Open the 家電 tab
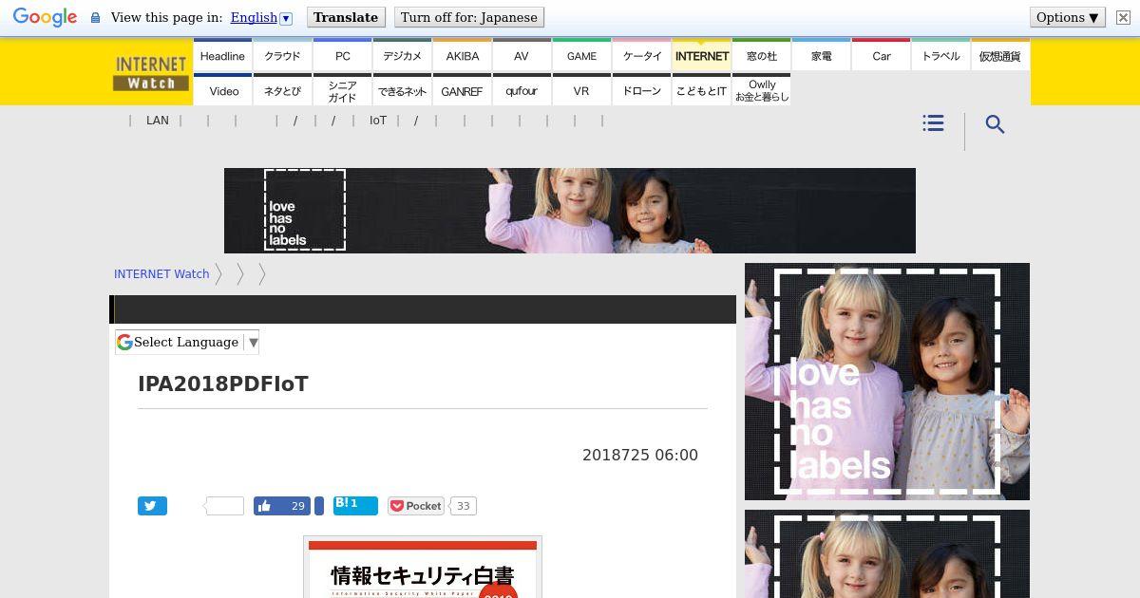1140x598 pixels. 821,55
